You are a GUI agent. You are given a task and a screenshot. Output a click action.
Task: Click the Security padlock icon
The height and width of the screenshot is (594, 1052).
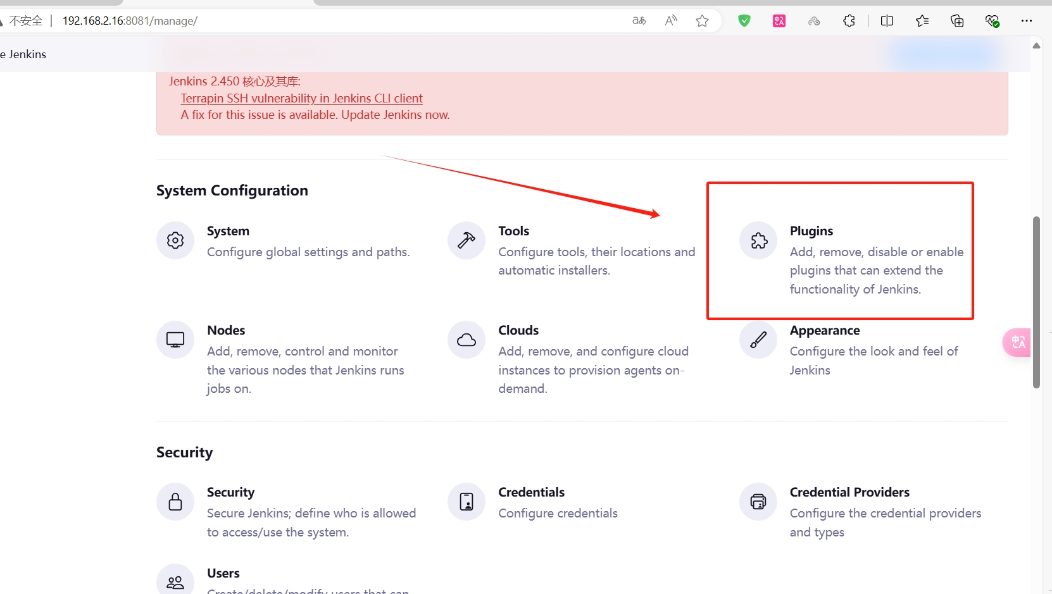click(175, 502)
